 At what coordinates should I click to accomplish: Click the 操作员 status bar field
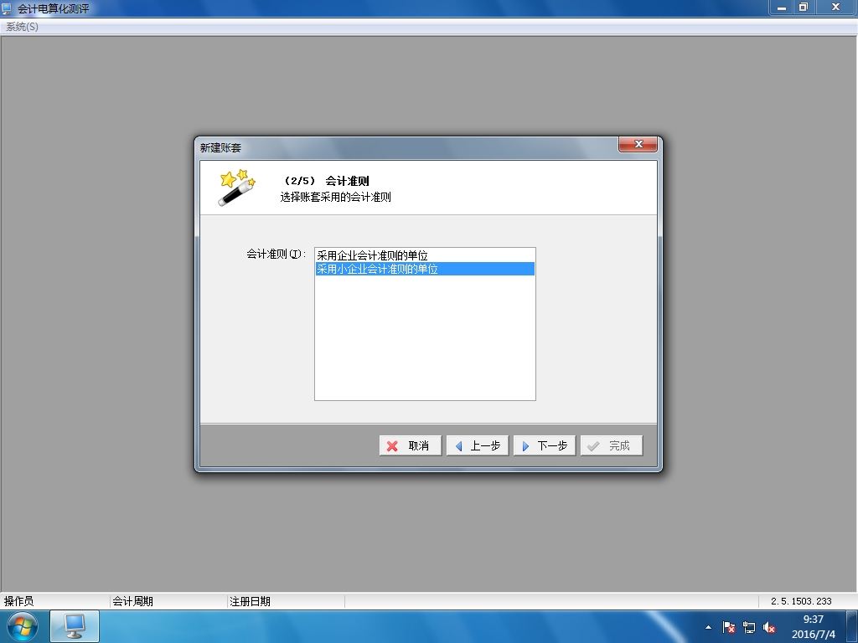[x=55, y=601]
